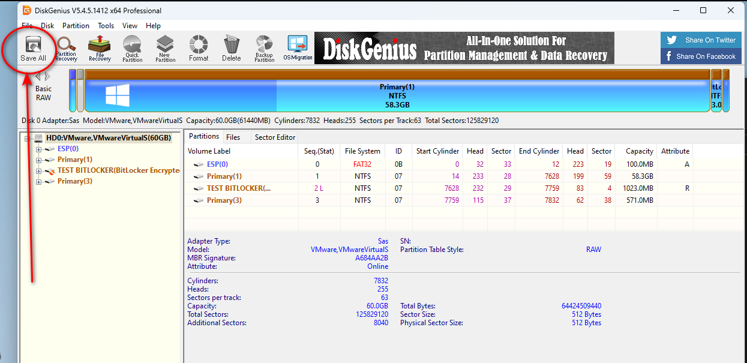Open OS Migration tool
Screen dimensions: 747x363
click(298, 48)
